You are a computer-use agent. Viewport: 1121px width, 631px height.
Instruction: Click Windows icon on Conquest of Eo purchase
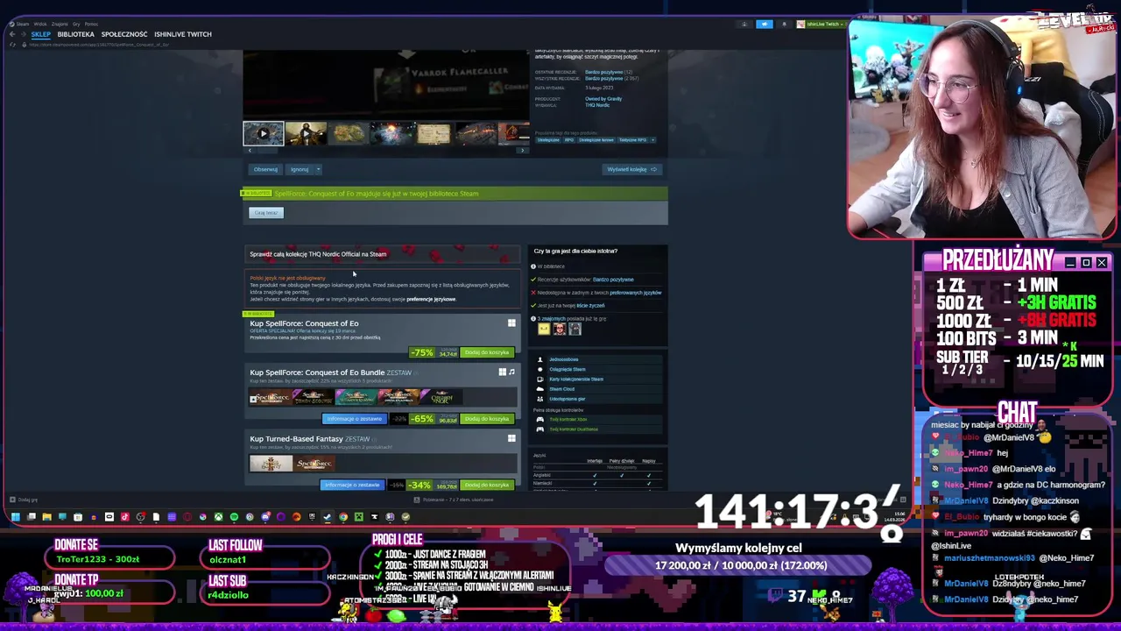tap(511, 323)
